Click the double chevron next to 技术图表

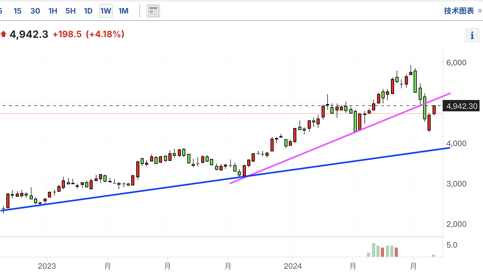click(x=480, y=11)
